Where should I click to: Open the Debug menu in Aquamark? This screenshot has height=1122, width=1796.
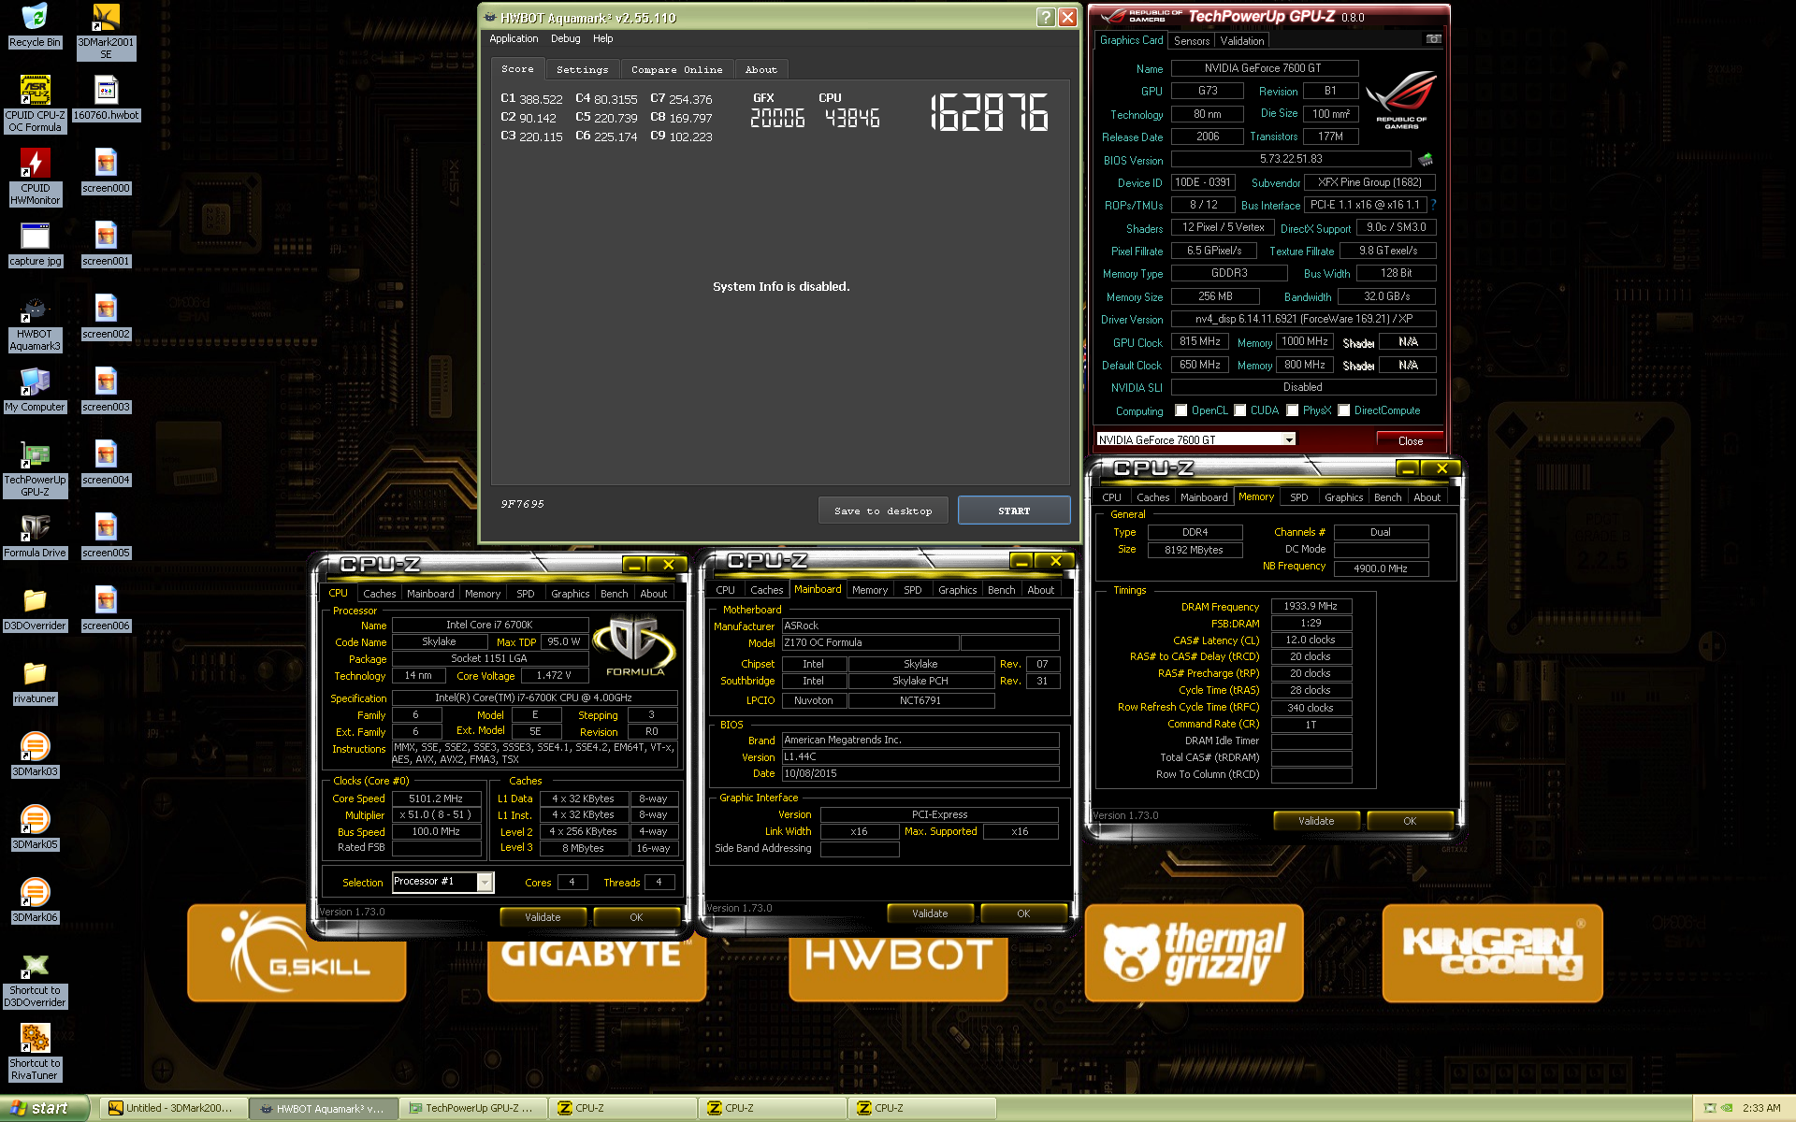coord(565,38)
